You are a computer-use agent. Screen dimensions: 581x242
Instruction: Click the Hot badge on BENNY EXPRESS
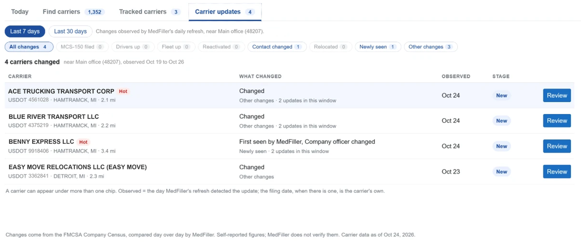[x=83, y=142]
